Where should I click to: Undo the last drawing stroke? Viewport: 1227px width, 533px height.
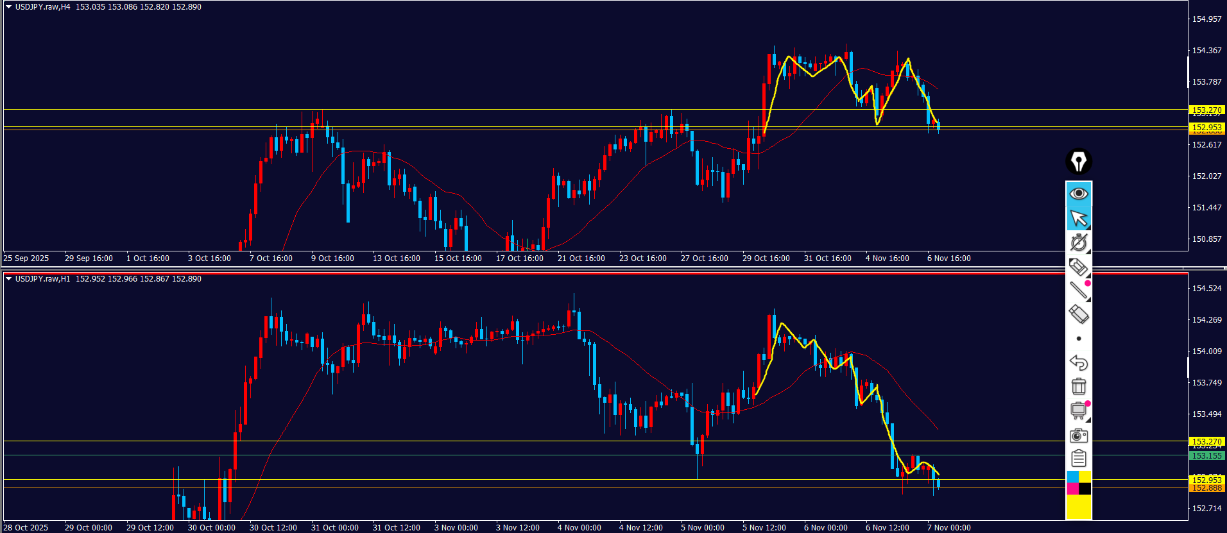tap(1079, 362)
